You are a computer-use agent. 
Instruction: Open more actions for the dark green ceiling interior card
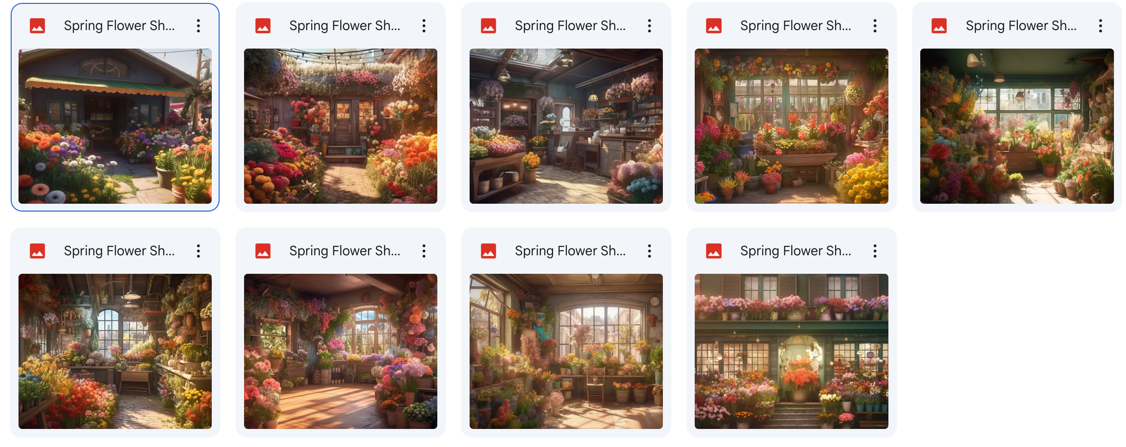click(x=1101, y=26)
